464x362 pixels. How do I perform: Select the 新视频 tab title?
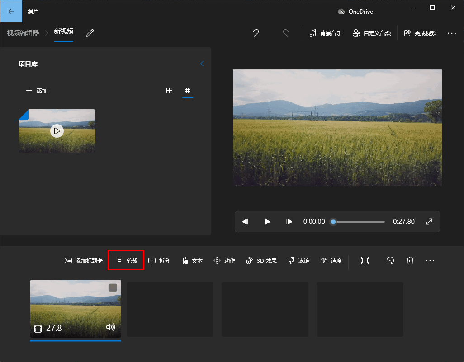pyautogui.click(x=64, y=31)
